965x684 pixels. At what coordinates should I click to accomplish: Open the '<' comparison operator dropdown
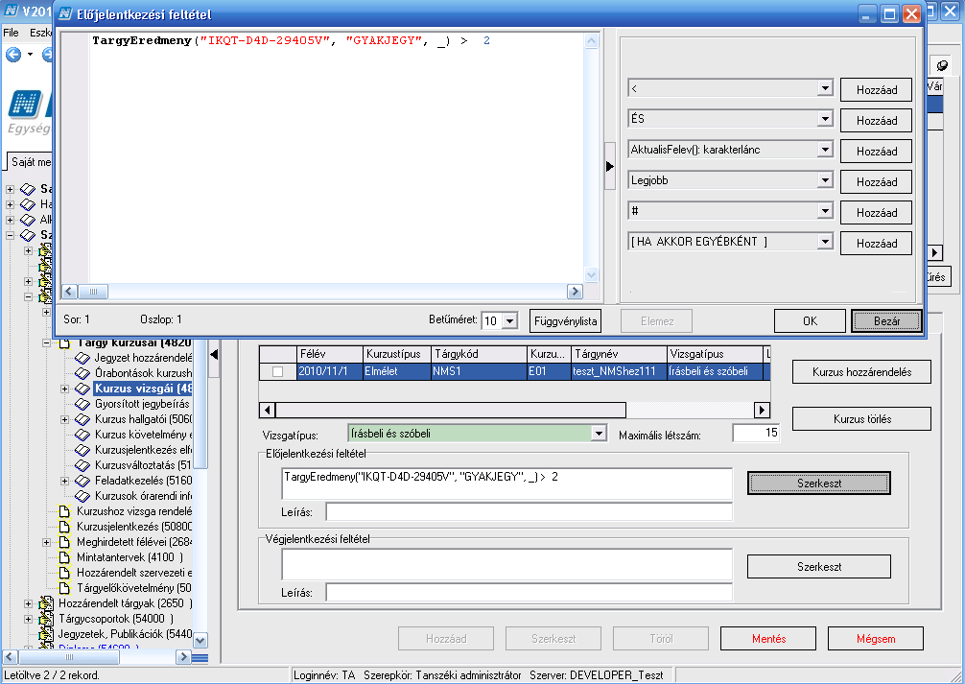pos(825,88)
